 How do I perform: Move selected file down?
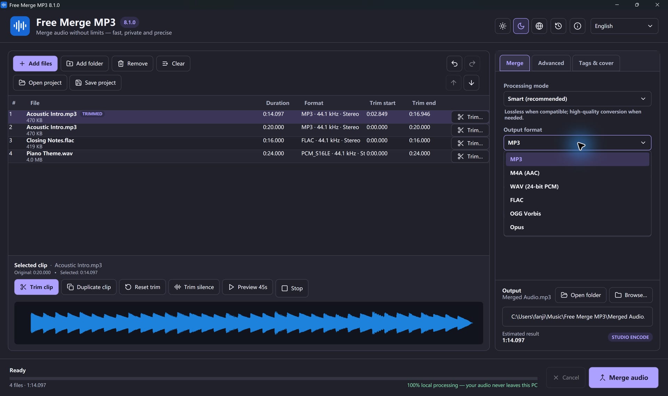click(x=471, y=83)
